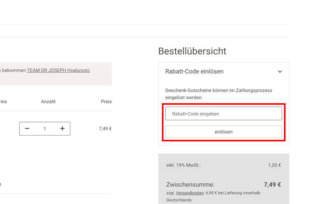Focus the Rabatt-Code eingeben field

(x=224, y=113)
